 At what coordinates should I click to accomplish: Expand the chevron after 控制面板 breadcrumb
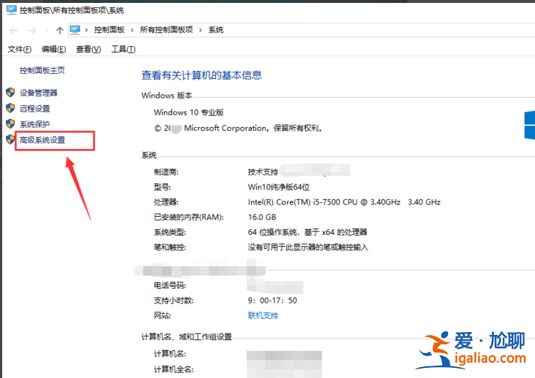[132, 30]
